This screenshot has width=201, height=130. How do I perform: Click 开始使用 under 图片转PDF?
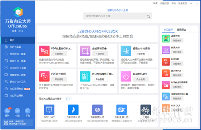point(177,75)
